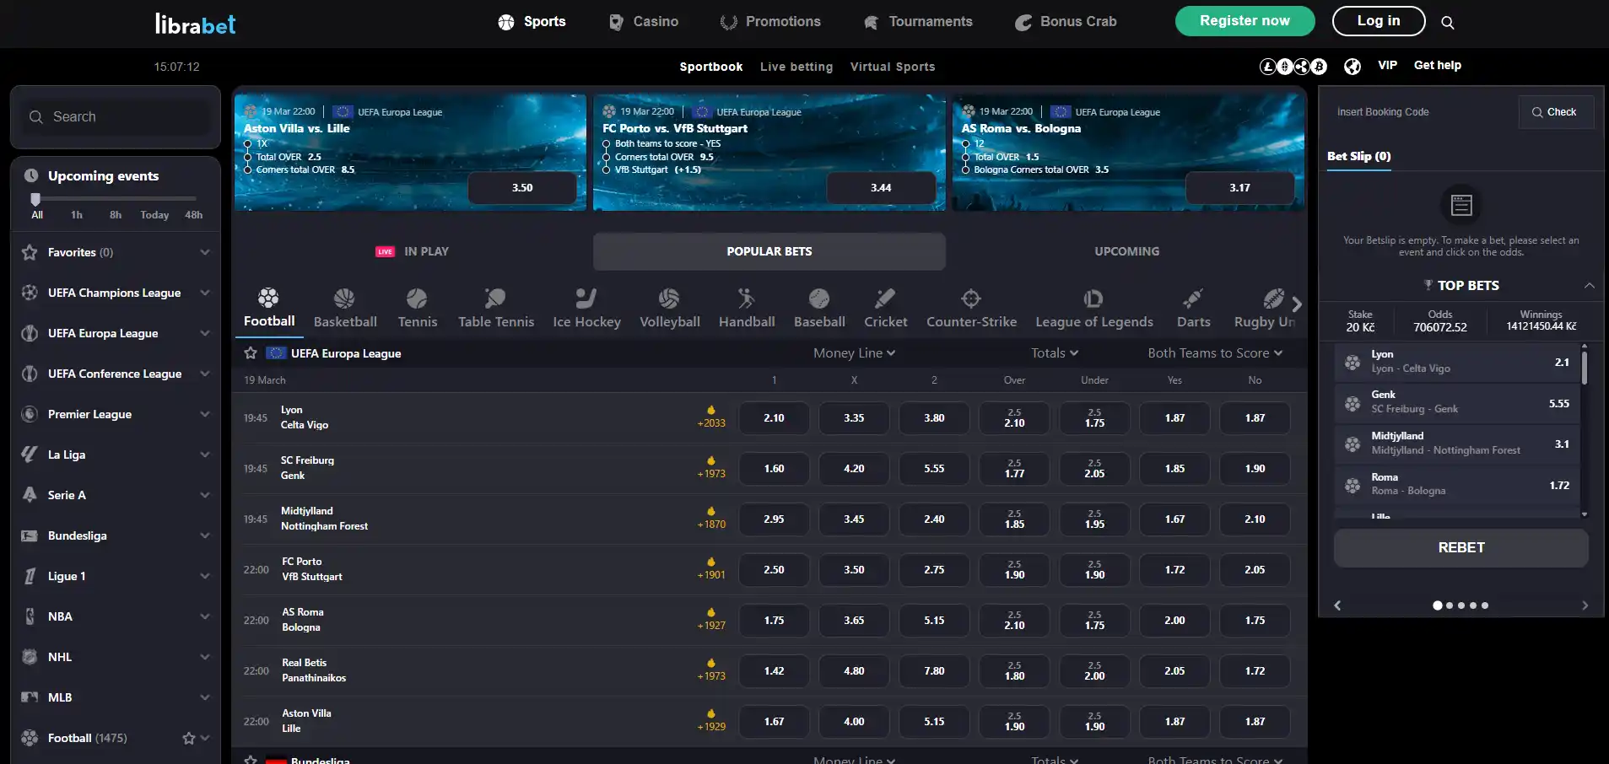This screenshot has width=1609, height=764.
Task: Favorite the UEFA Europa League star
Action: coord(250,353)
